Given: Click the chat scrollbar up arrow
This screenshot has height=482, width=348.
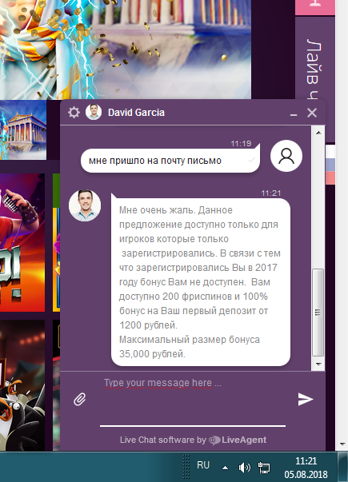Looking at the screenshot, I should (318, 133).
